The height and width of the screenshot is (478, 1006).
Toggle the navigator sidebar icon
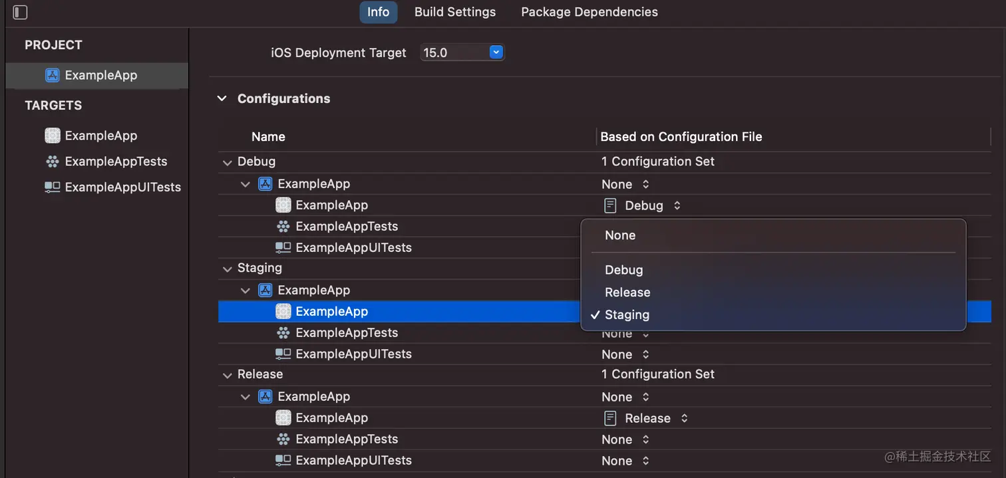(x=21, y=12)
